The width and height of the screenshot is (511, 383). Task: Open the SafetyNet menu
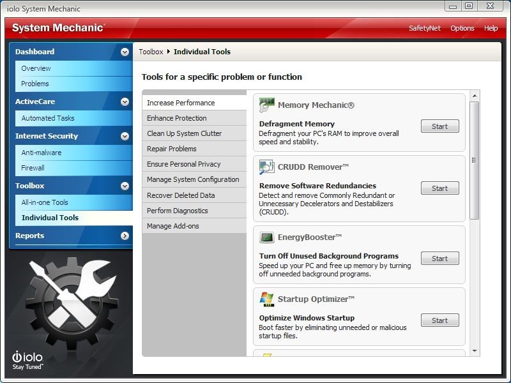[x=425, y=28]
